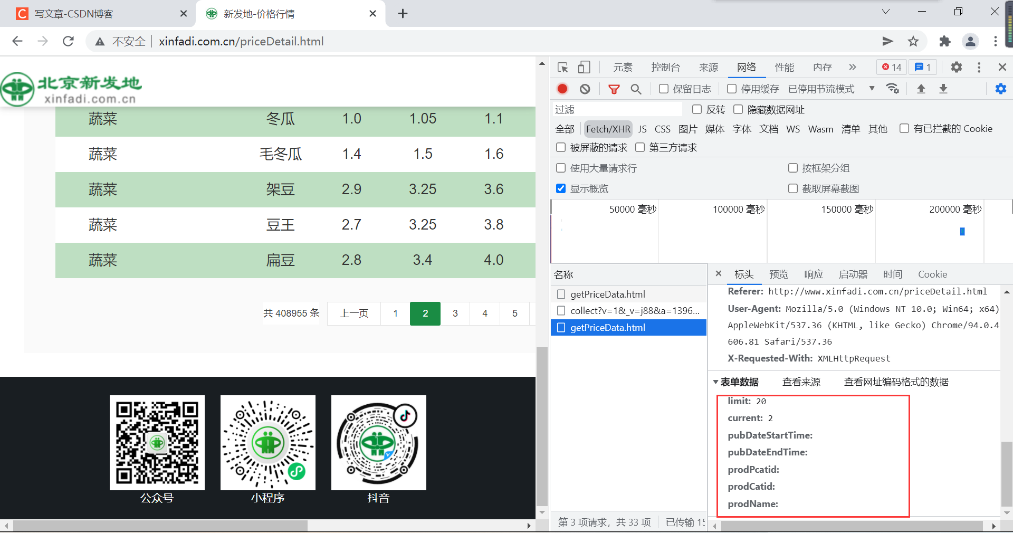Uncheck the 显示概览 checkbox

(x=561, y=188)
